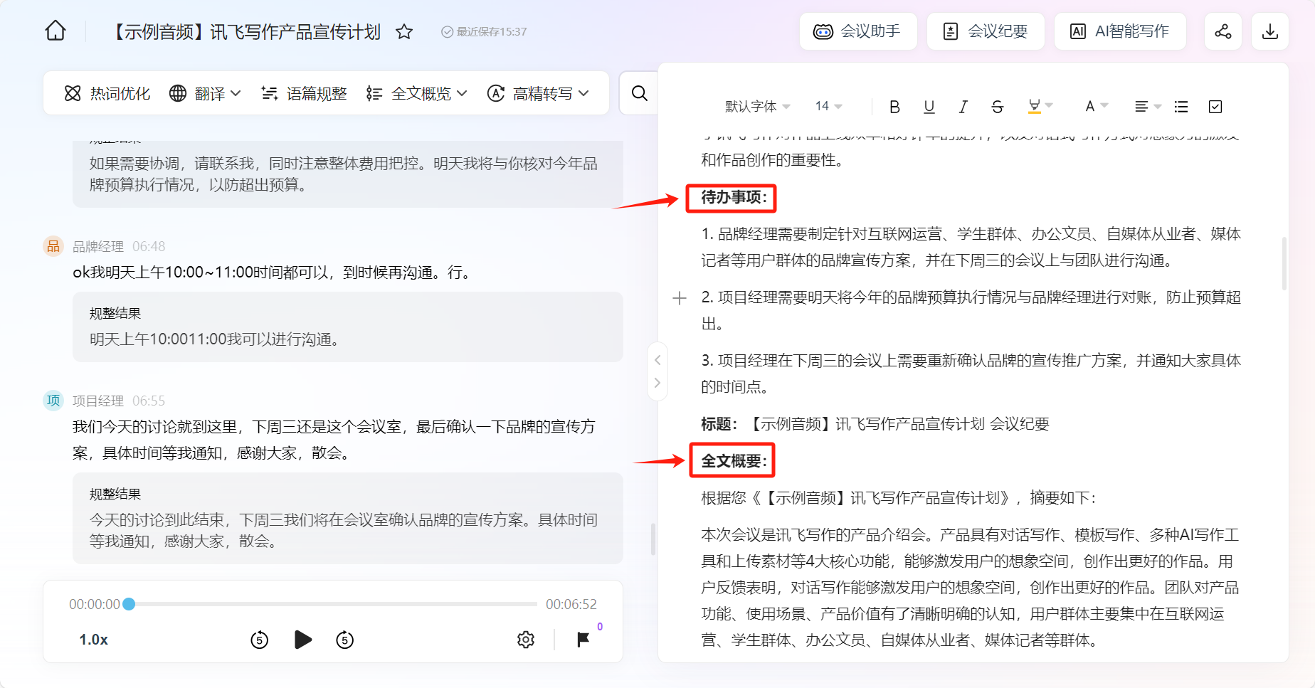Click the 标题 line in editor
The height and width of the screenshot is (688, 1315).
[x=875, y=424]
